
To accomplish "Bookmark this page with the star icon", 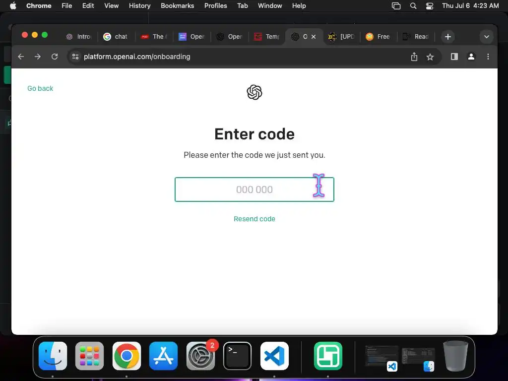I will (430, 57).
